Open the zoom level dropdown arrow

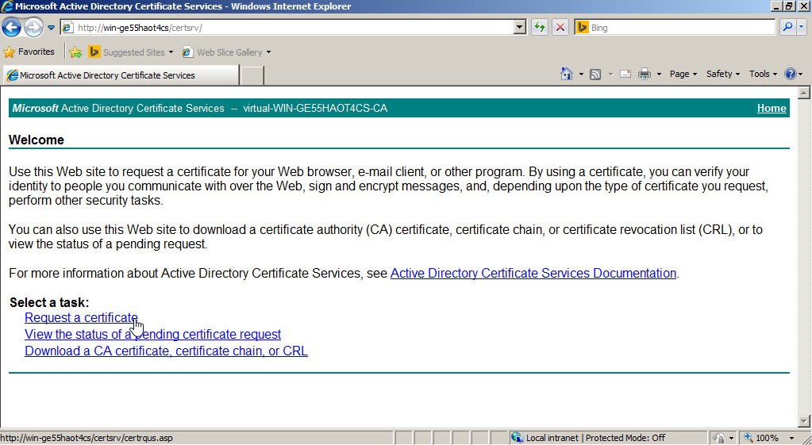coord(791,438)
